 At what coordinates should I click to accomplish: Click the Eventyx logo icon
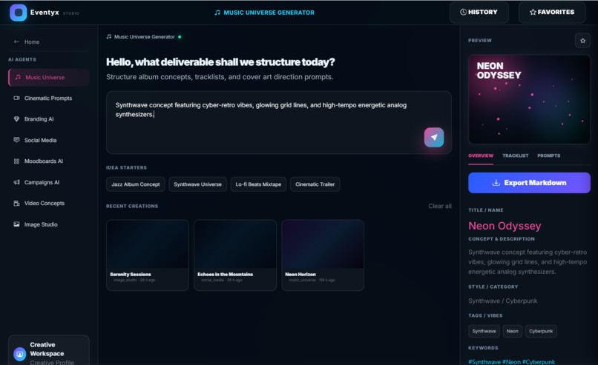coord(18,13)
